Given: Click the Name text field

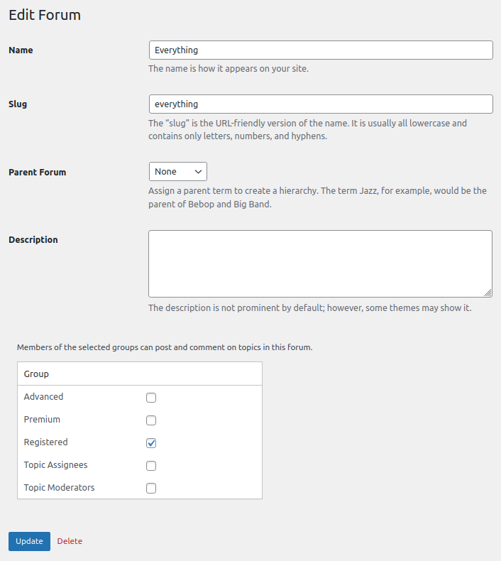Looking at the screenshot, I should tap(320, 50).
